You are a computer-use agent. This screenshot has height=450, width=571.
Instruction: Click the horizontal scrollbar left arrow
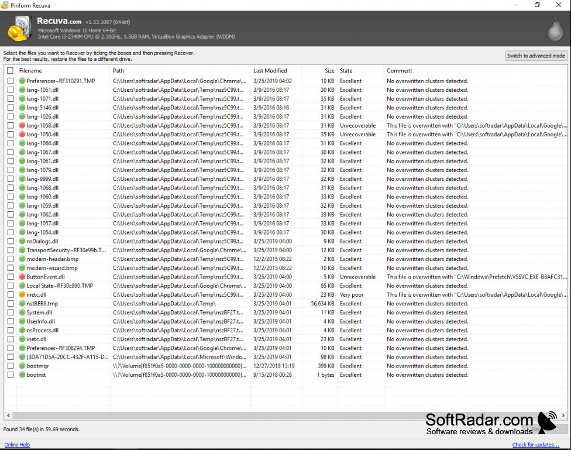[x=8, y=415]
